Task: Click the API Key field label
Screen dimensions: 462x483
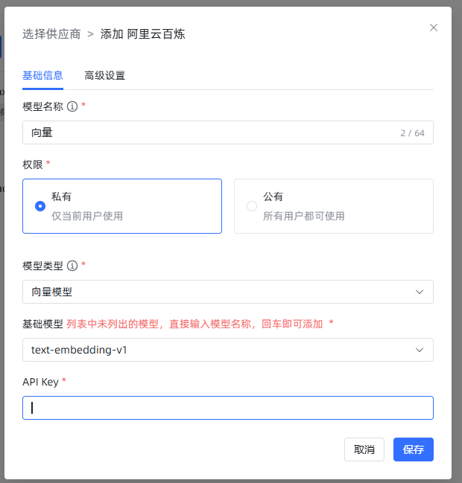Action: (x=40, y=382)
